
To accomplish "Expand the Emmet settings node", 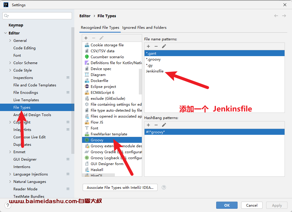I will pyautogui.click(x=10, y=152).
